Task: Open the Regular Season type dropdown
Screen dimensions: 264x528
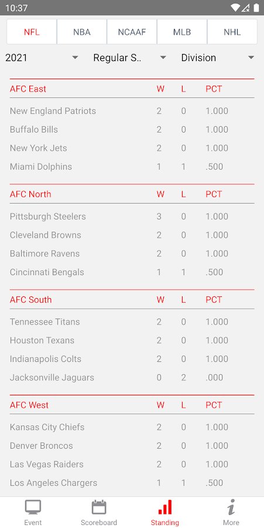Action: click(129, 57)
